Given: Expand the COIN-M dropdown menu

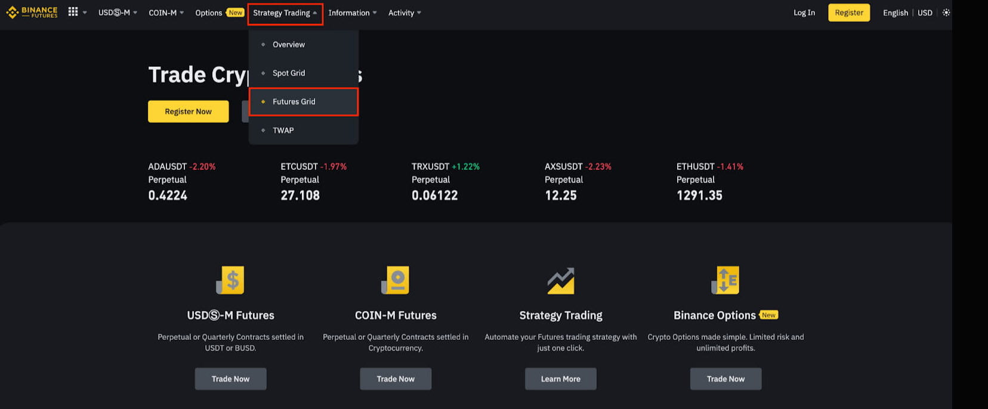Looking at the screenshot, I should point(166,13).
